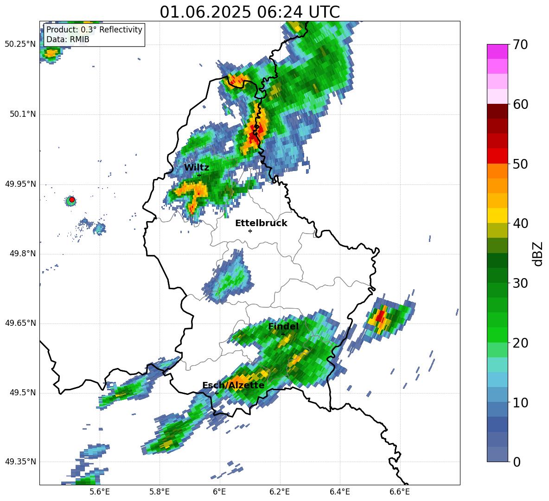Click the cross marker below Ettelbruck
This screenshot has width=549, height=501.
click(x=250, y=231)
